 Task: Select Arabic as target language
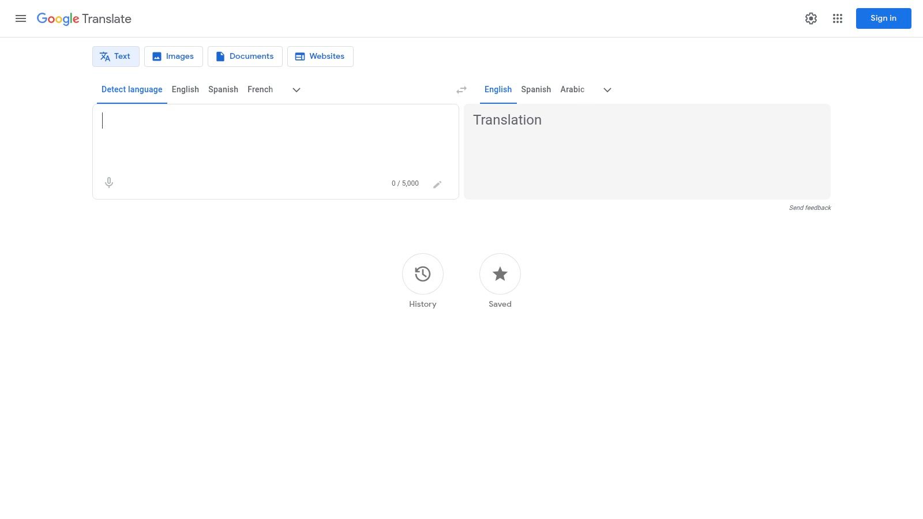(572, 89)
